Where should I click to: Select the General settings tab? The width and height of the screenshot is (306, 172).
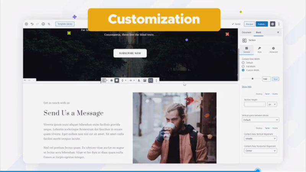tap(246, 50)
